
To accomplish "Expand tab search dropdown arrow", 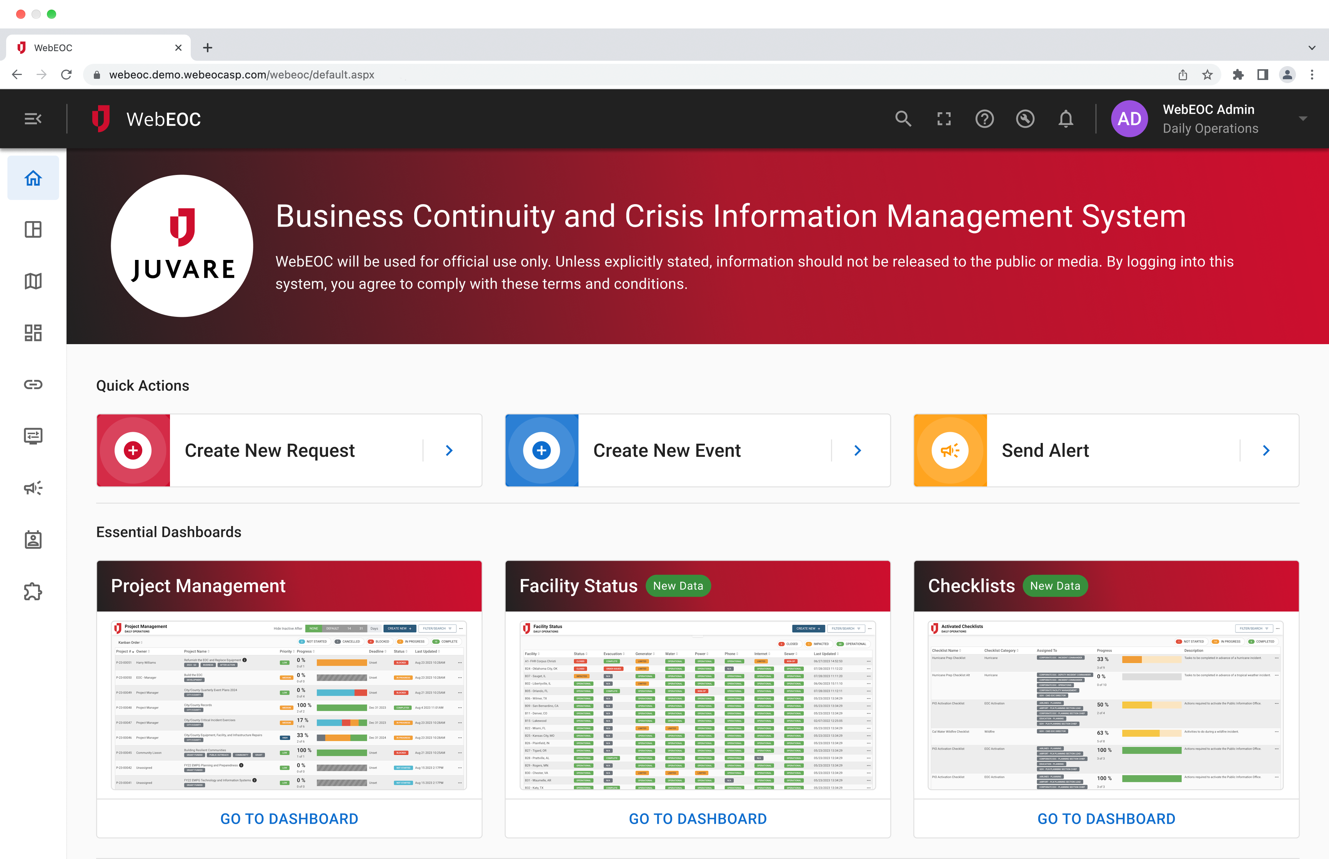I will [x=1312, y=47].
